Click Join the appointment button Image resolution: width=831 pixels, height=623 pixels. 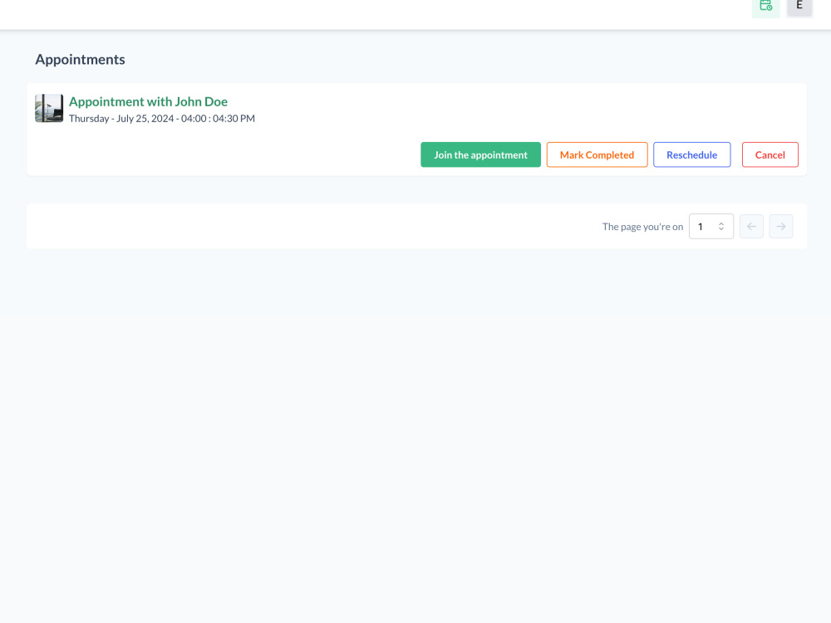(480, 155)
